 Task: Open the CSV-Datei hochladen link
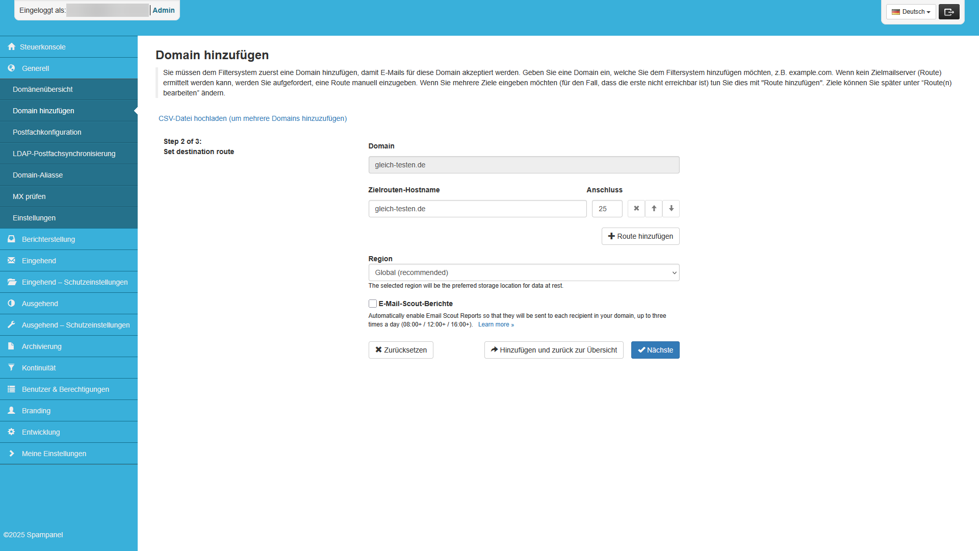[x=252, y=118]
